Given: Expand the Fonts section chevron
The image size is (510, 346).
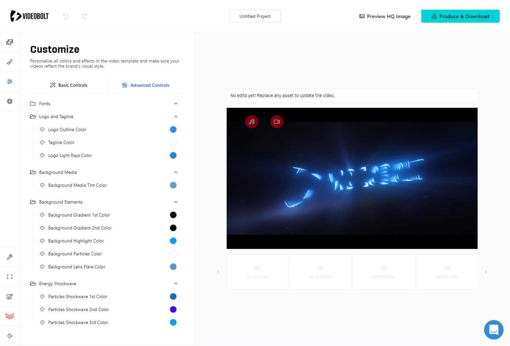Looking at the screenshot, I should coord(176,104).
